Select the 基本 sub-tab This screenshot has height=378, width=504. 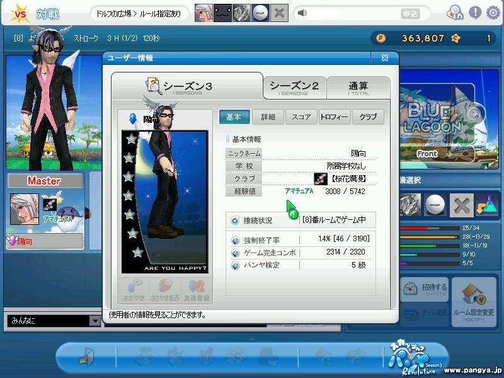point(234,117)
